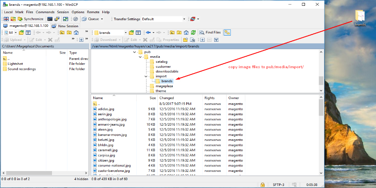
Task: Open the Preferences gear icon
Action: click(x=76, y=19)
